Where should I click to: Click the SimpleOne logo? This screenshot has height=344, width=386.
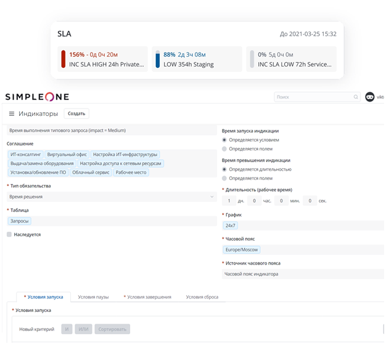pyautogui.click(x=37, y=97)
